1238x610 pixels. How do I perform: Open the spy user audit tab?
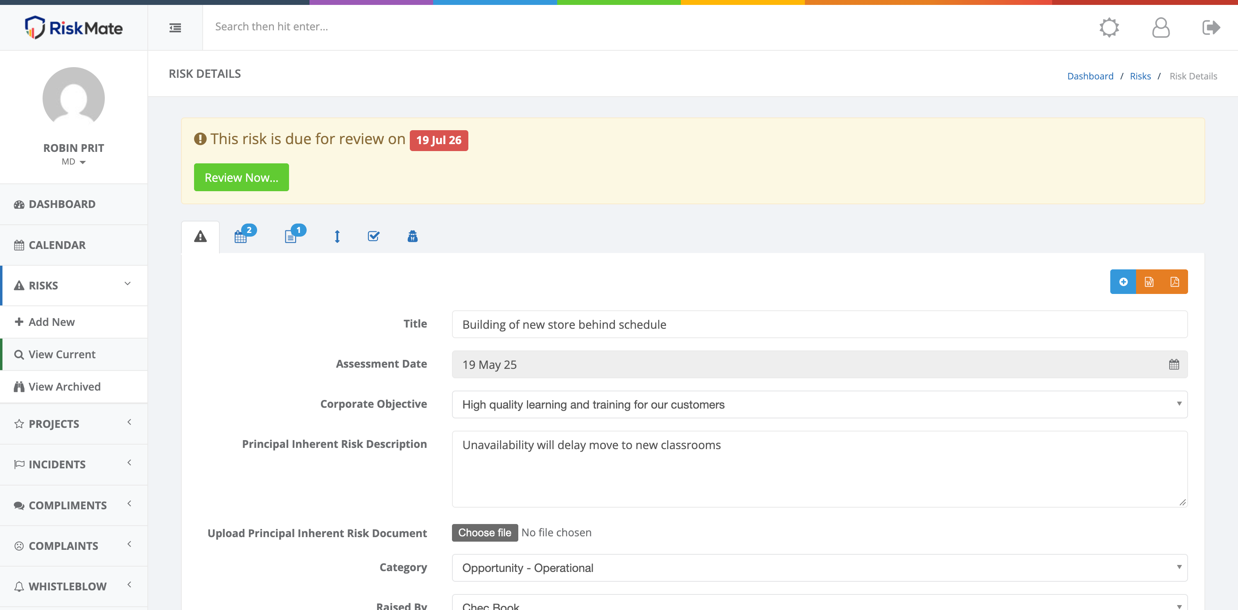coord(412,236)
